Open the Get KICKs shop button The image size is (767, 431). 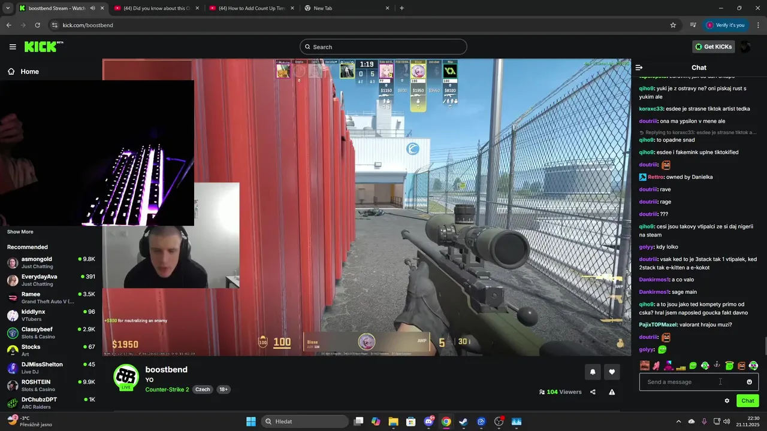[714, 47]
